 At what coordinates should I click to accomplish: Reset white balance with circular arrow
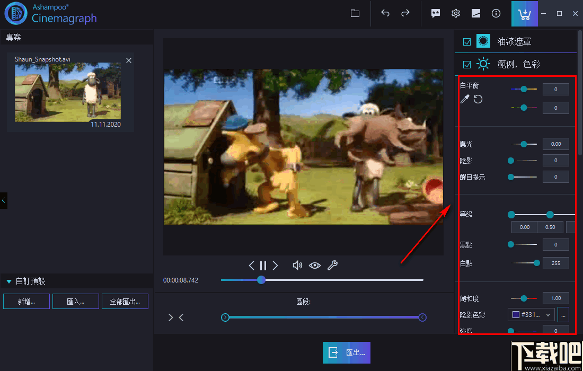tap(478, 99)
